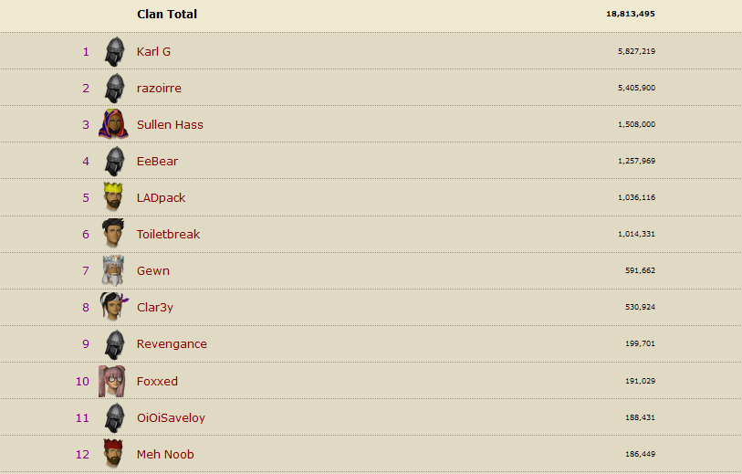The width and height of the screenshot is (742, 474).
Task: Click razoirre's helmet avatar icon
Action: pyautogui.click(x=113, y=89)
